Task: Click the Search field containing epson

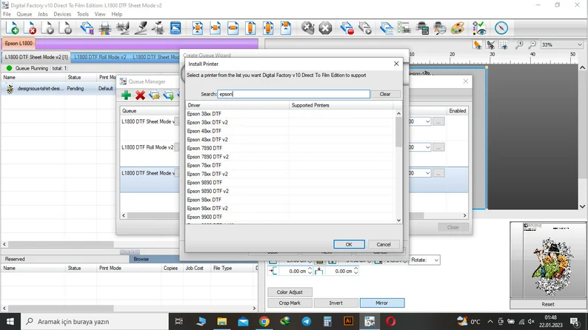Action: point(293,94)
